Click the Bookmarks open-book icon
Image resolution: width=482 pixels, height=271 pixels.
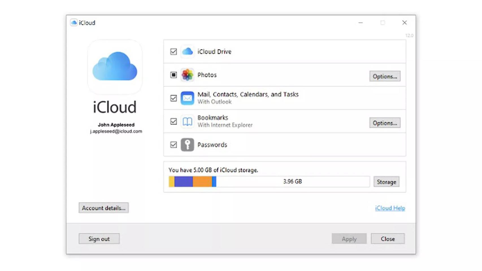click(187, 121)
